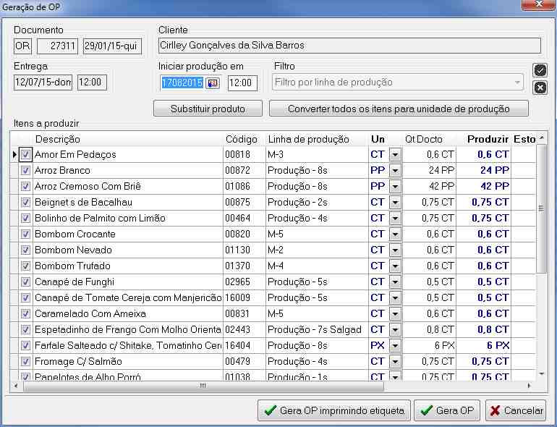Click the red X Cancelar button
This screenshot has width=557, height=427.
(x=516, y=410)
